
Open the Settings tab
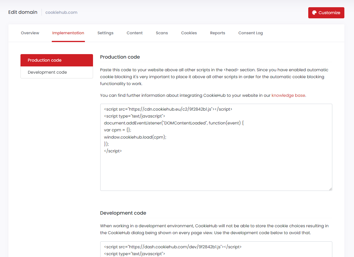105,33
